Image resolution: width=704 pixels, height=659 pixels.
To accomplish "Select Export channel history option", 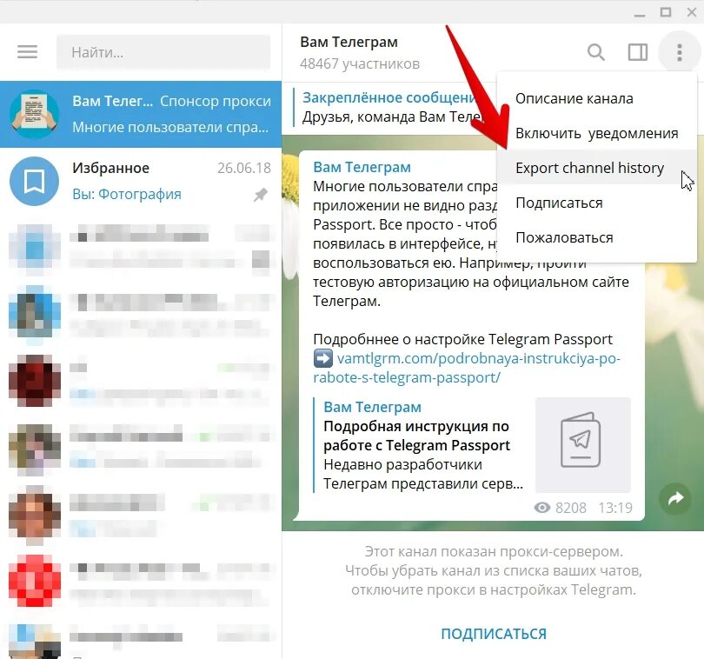I will point(597,168).
